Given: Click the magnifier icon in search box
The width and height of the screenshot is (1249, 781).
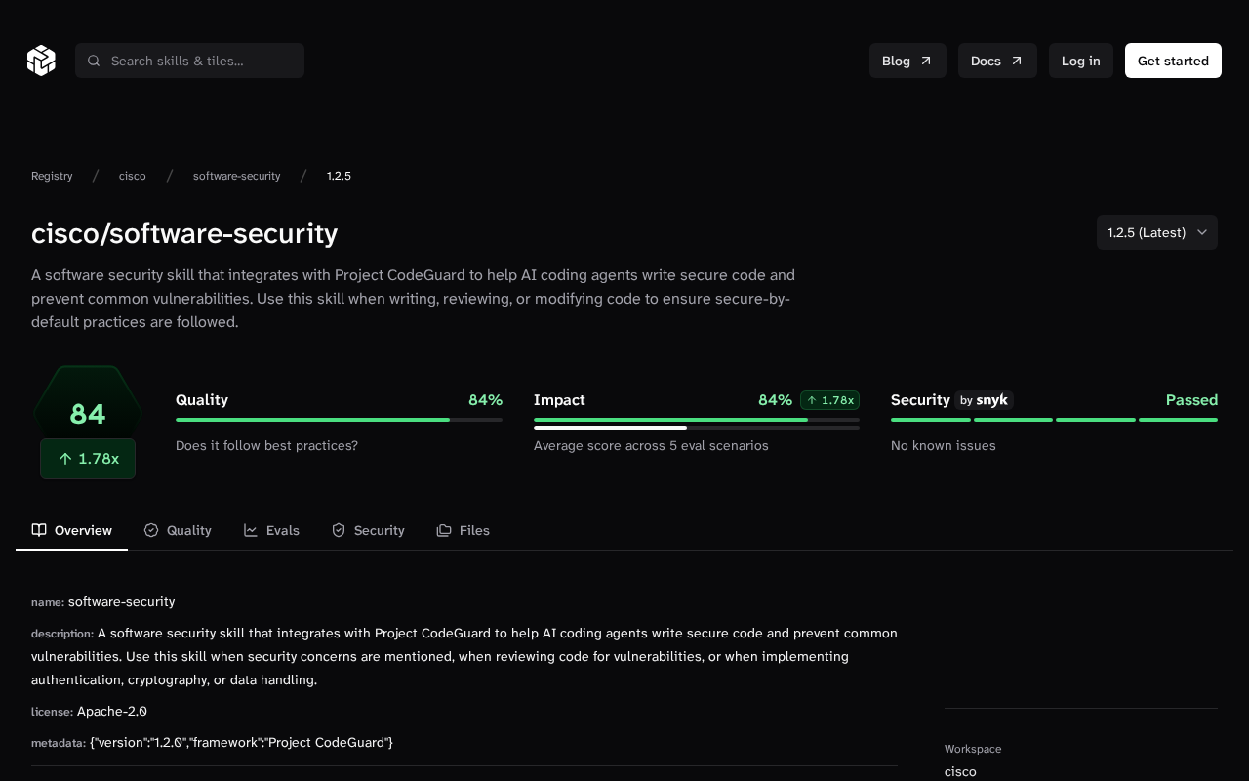Looking at the screenshot, I should click(x=94, y=61).
